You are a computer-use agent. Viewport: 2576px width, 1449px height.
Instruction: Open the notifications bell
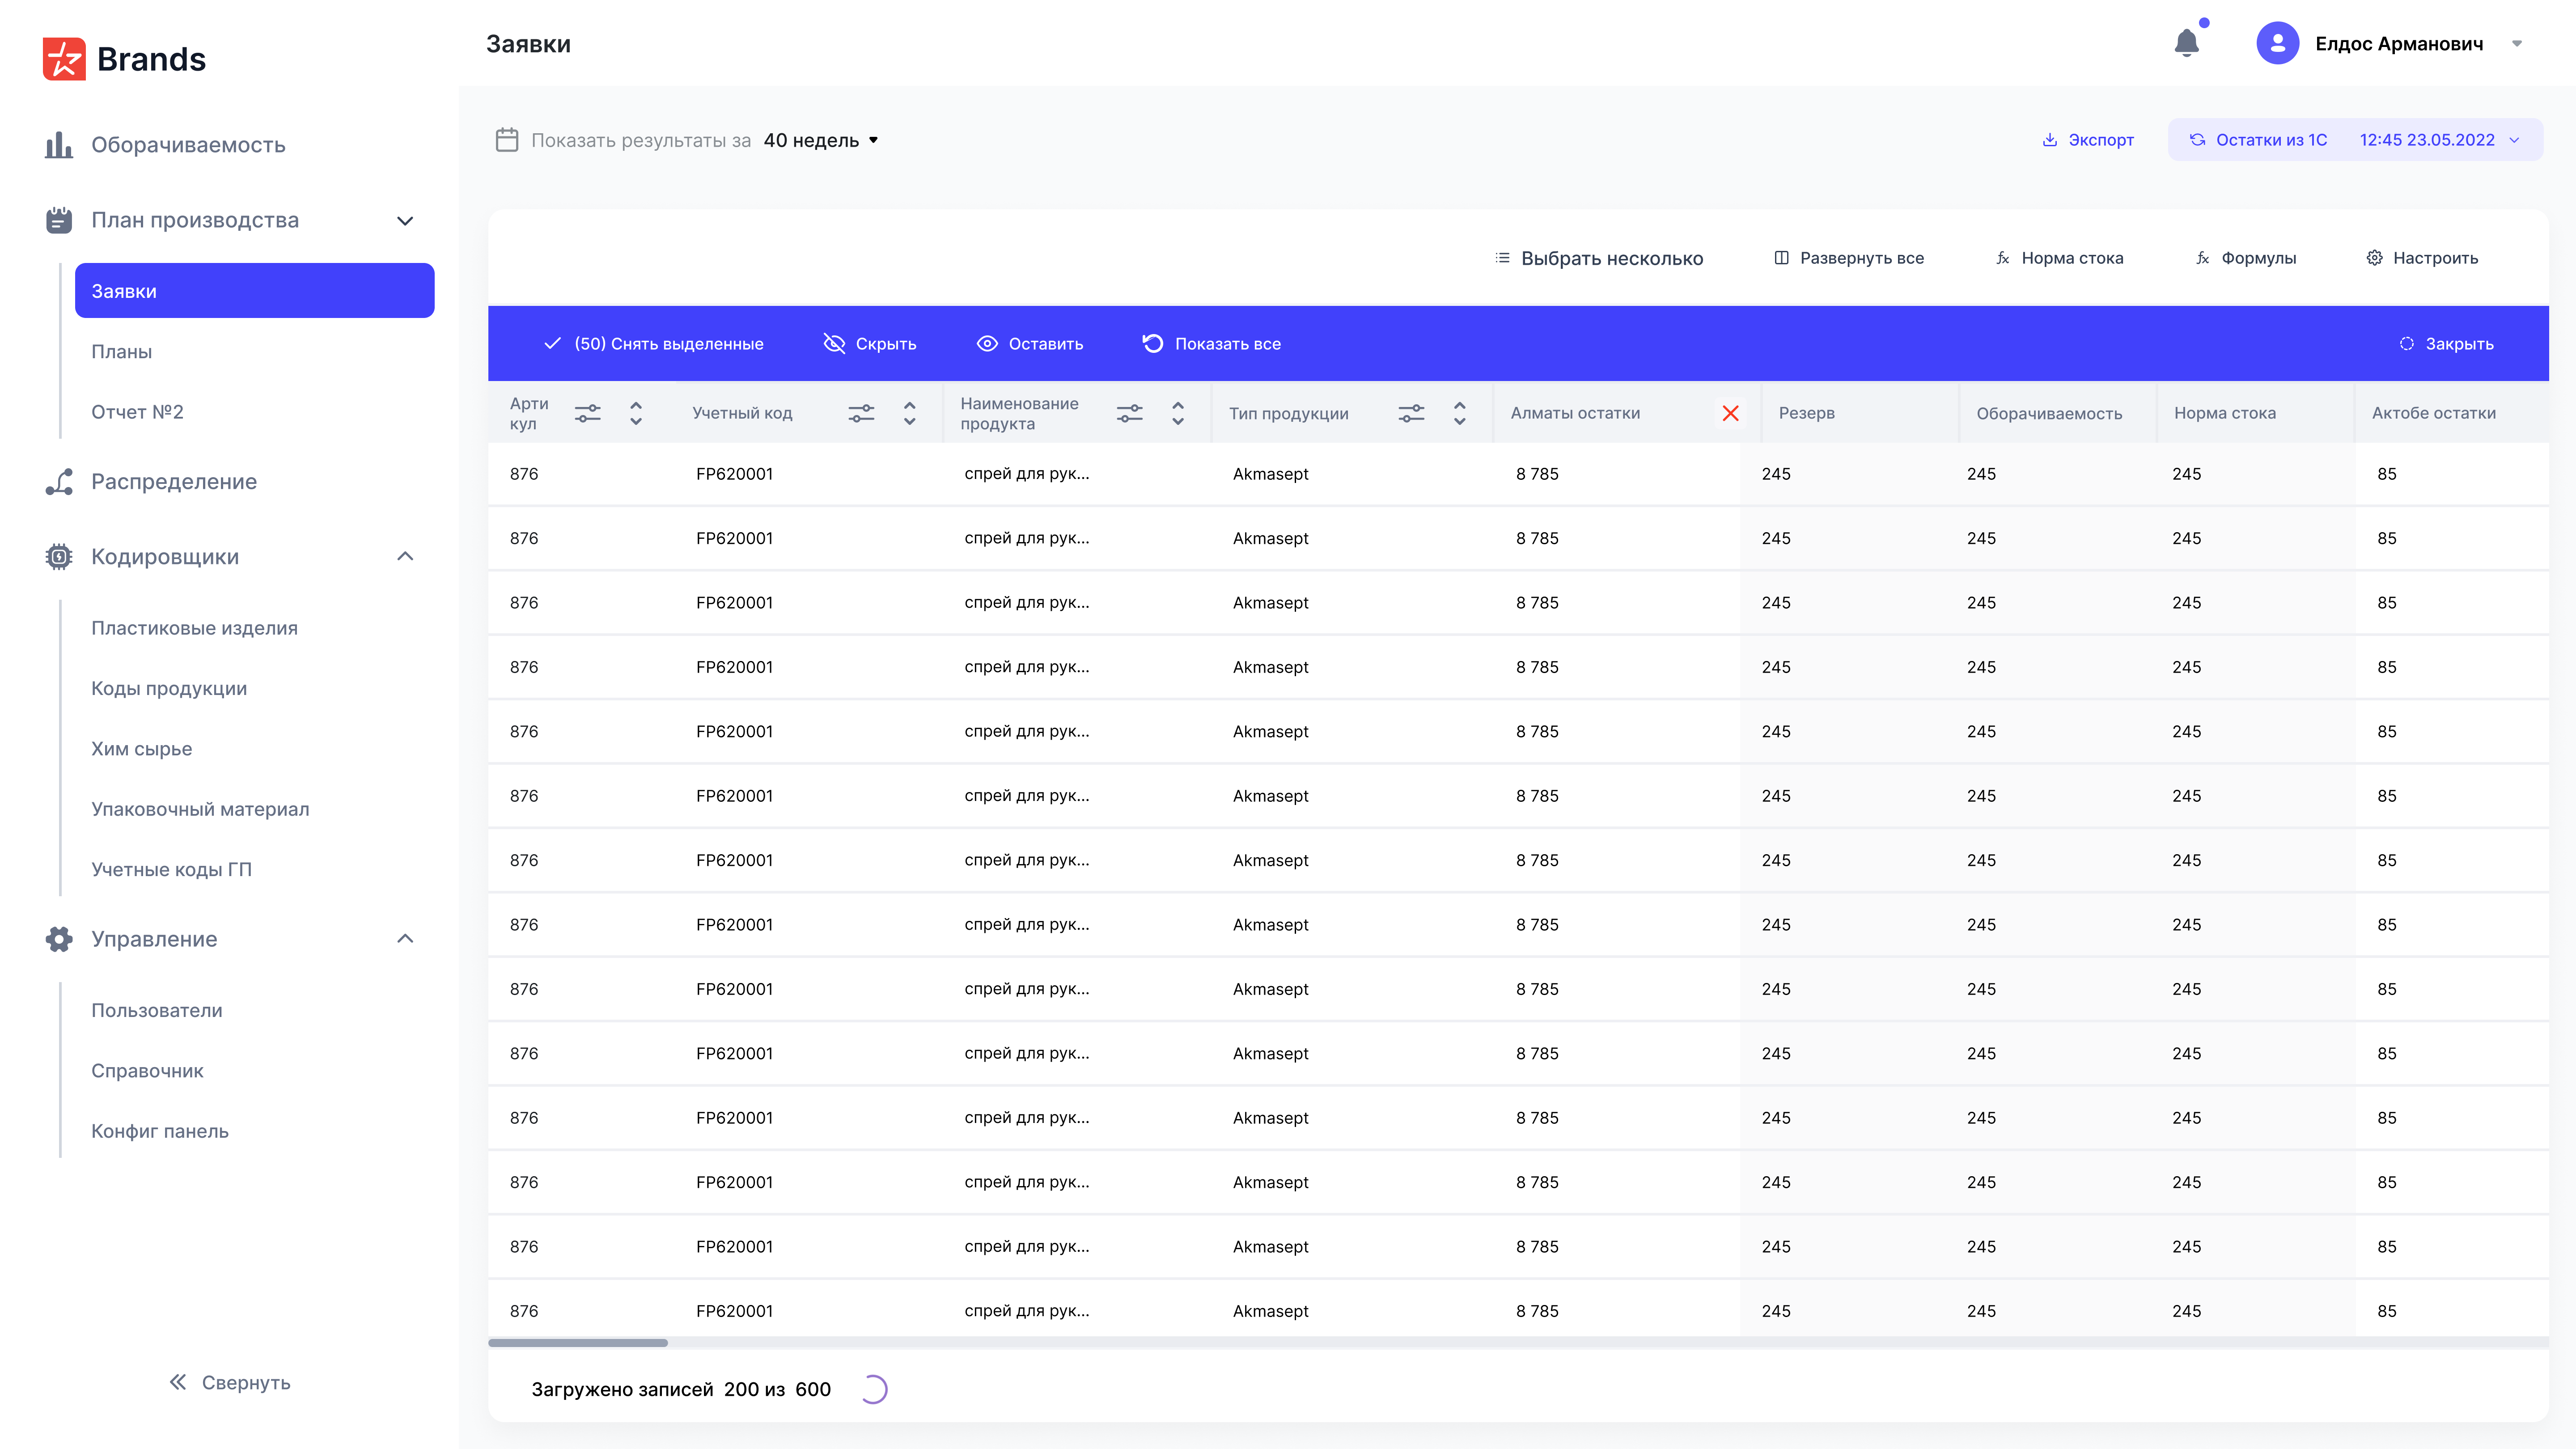(x=2186, y=43)
